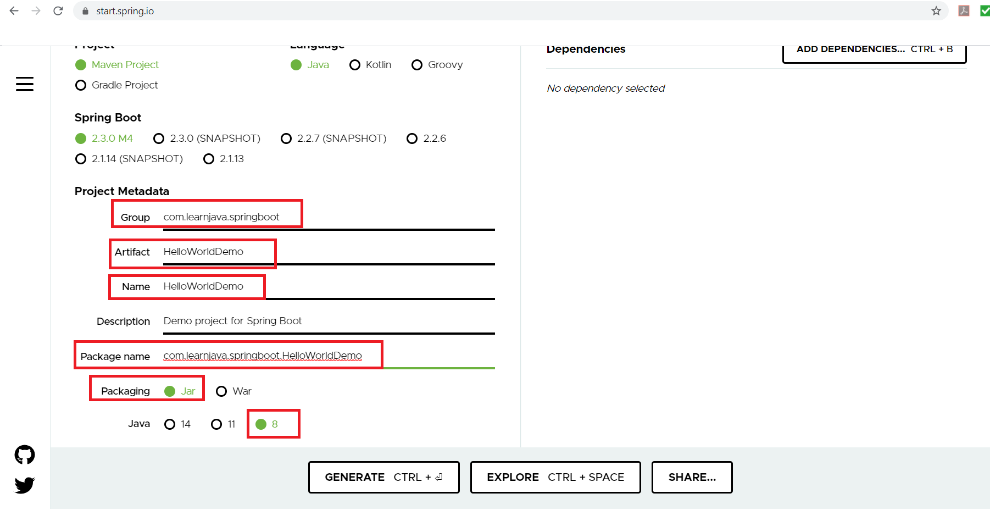Select Groovy language option

(417, 65)
